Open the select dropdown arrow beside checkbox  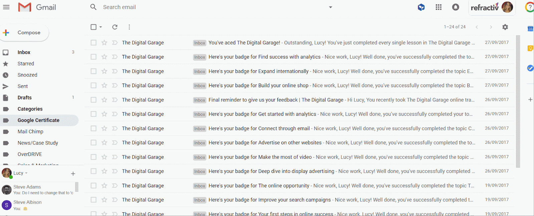click(x=100, y=27)
